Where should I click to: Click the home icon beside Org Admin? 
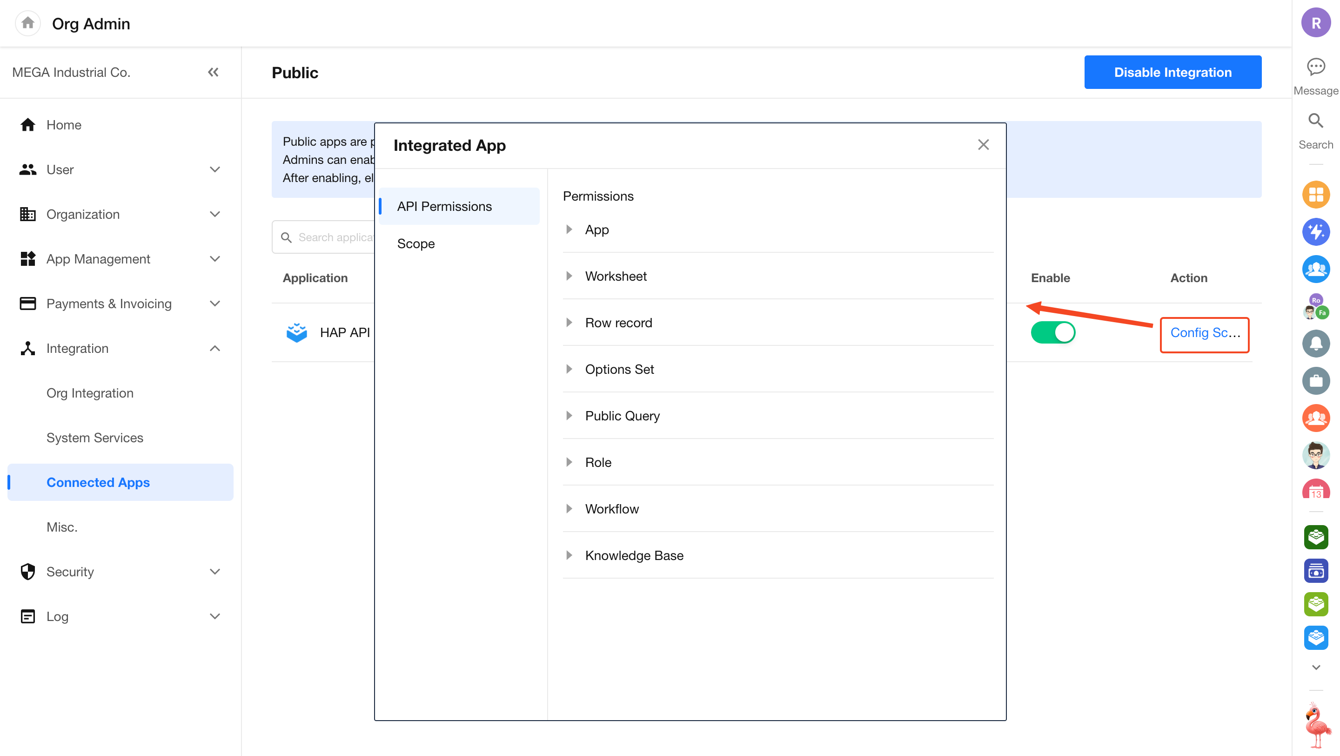click(27, 23)
